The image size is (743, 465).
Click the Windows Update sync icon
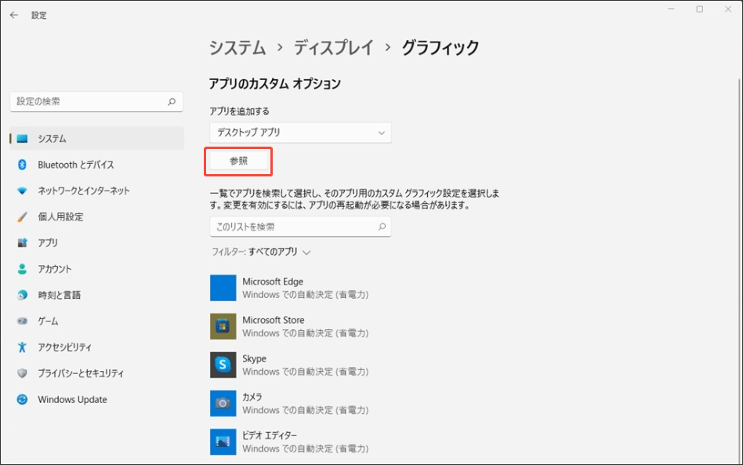click(22, 399)
